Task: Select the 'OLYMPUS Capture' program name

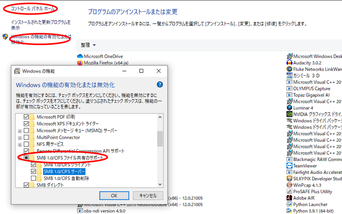Action: click(312, 88)
